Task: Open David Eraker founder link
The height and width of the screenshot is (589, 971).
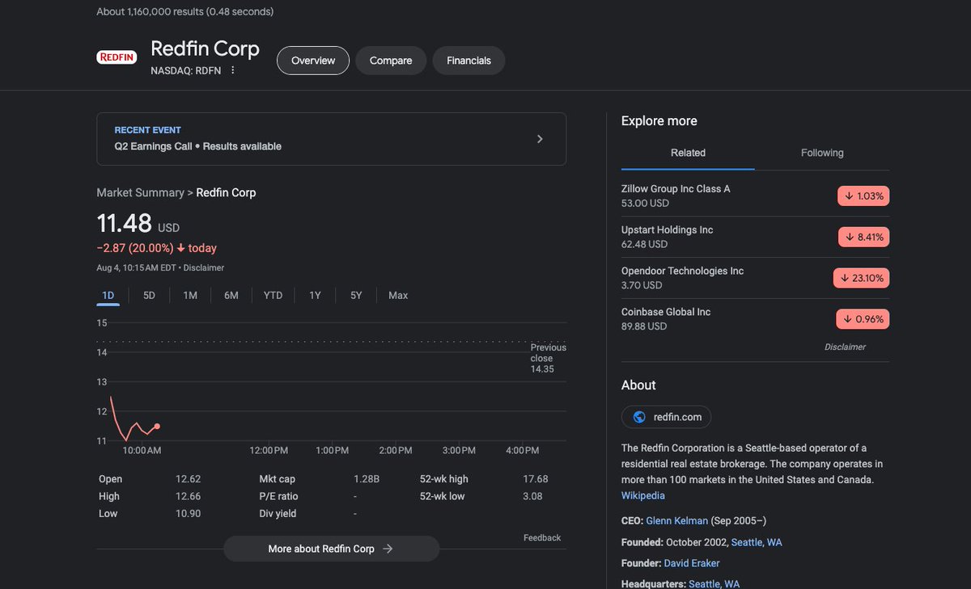Action: pyautogui.click(x=692, y=563)
